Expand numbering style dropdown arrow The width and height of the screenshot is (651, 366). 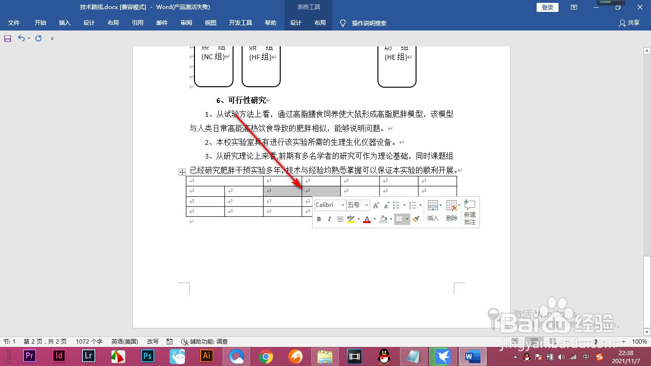[x=420, y=205]
